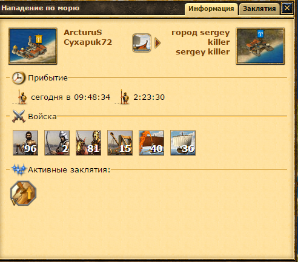Click the active spell icon under Активные заклятия
The height and width of the screenshot is (262, 298).
(x=24, y=193)
